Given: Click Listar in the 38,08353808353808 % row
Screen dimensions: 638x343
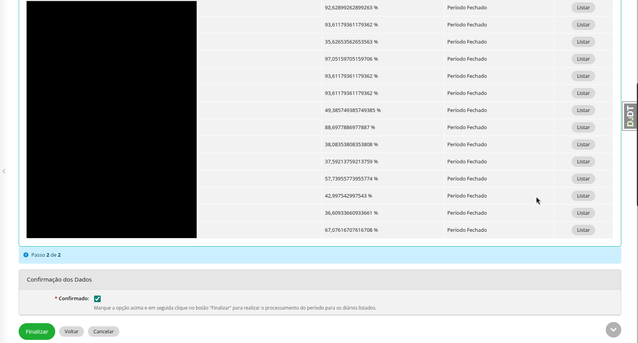Looking at the screenshot, I should [583, 145].
